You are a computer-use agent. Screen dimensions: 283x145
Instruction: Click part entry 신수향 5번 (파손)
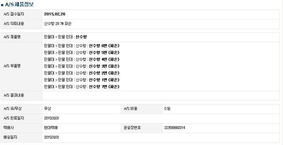pyautogui.click(x=104, y=53)
